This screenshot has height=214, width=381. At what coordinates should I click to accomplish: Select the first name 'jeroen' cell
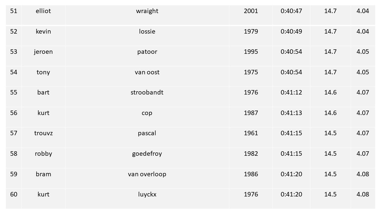click(43, 52)
